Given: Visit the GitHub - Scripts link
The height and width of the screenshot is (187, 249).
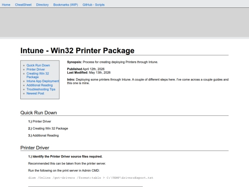Looking at the screenshot, I should tap(93, 5).
